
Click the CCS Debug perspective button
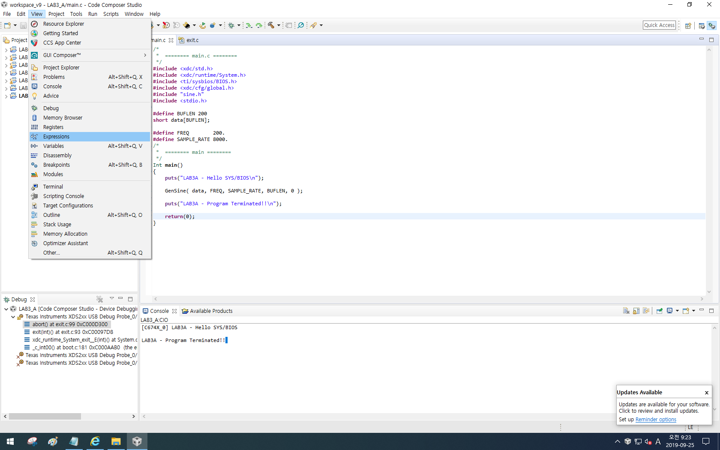point(712,26)
